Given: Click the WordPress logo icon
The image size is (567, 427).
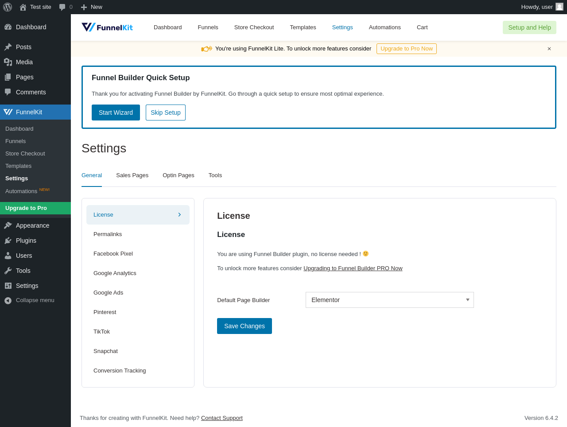Looking at the screenshot, I should coord(8,7).
